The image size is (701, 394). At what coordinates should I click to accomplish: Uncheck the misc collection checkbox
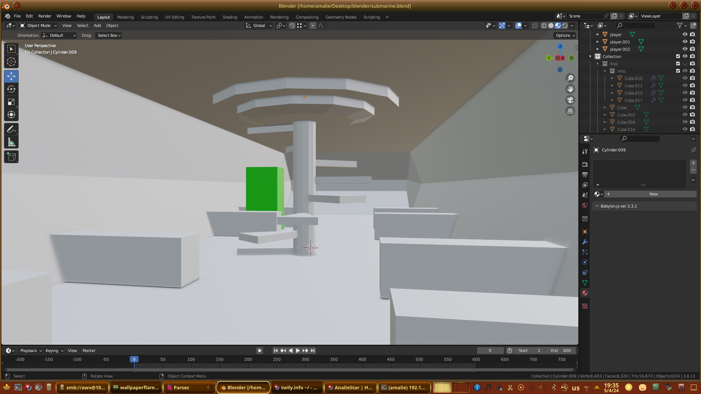pos(678,71)
